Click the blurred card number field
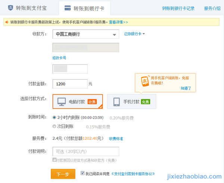 [86, 47]
